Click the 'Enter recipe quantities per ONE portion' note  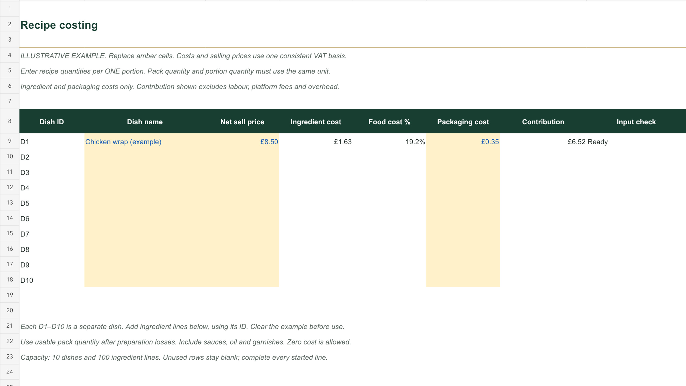click(x=175, y=71)
